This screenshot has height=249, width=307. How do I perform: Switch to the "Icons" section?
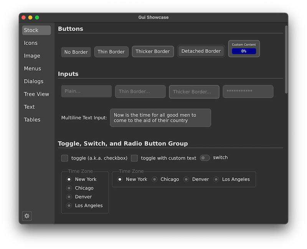click(31, 43)
